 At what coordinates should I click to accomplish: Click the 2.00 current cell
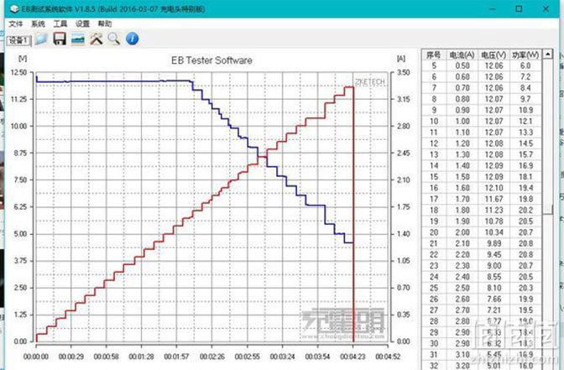462,232
